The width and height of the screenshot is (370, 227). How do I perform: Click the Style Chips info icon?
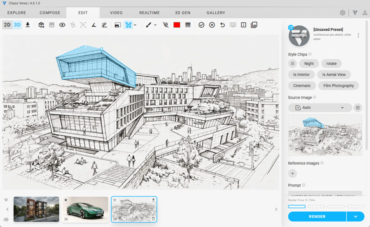point(310,54)
